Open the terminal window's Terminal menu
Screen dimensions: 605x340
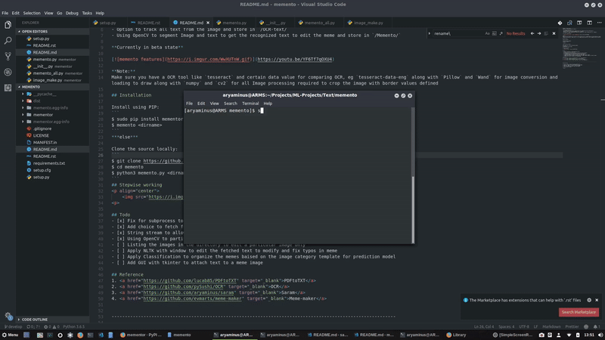(250, 104)
